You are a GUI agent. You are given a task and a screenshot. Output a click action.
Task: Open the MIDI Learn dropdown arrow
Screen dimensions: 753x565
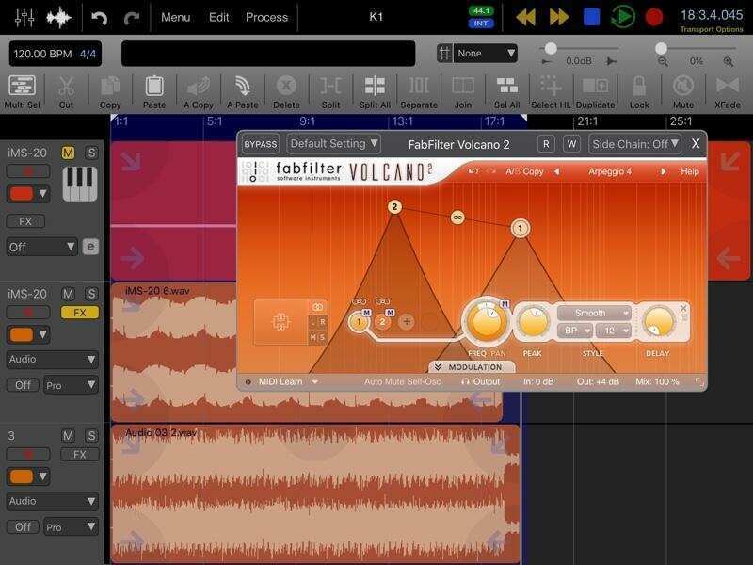tap(315, 382)
